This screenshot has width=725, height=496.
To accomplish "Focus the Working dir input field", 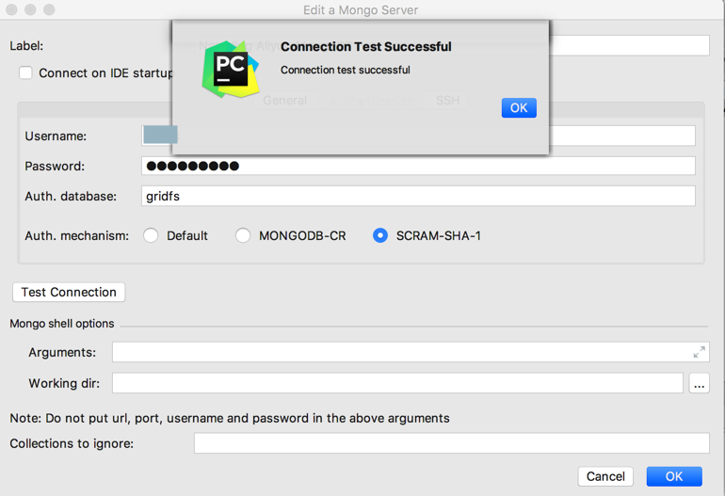I will [397, 383].
